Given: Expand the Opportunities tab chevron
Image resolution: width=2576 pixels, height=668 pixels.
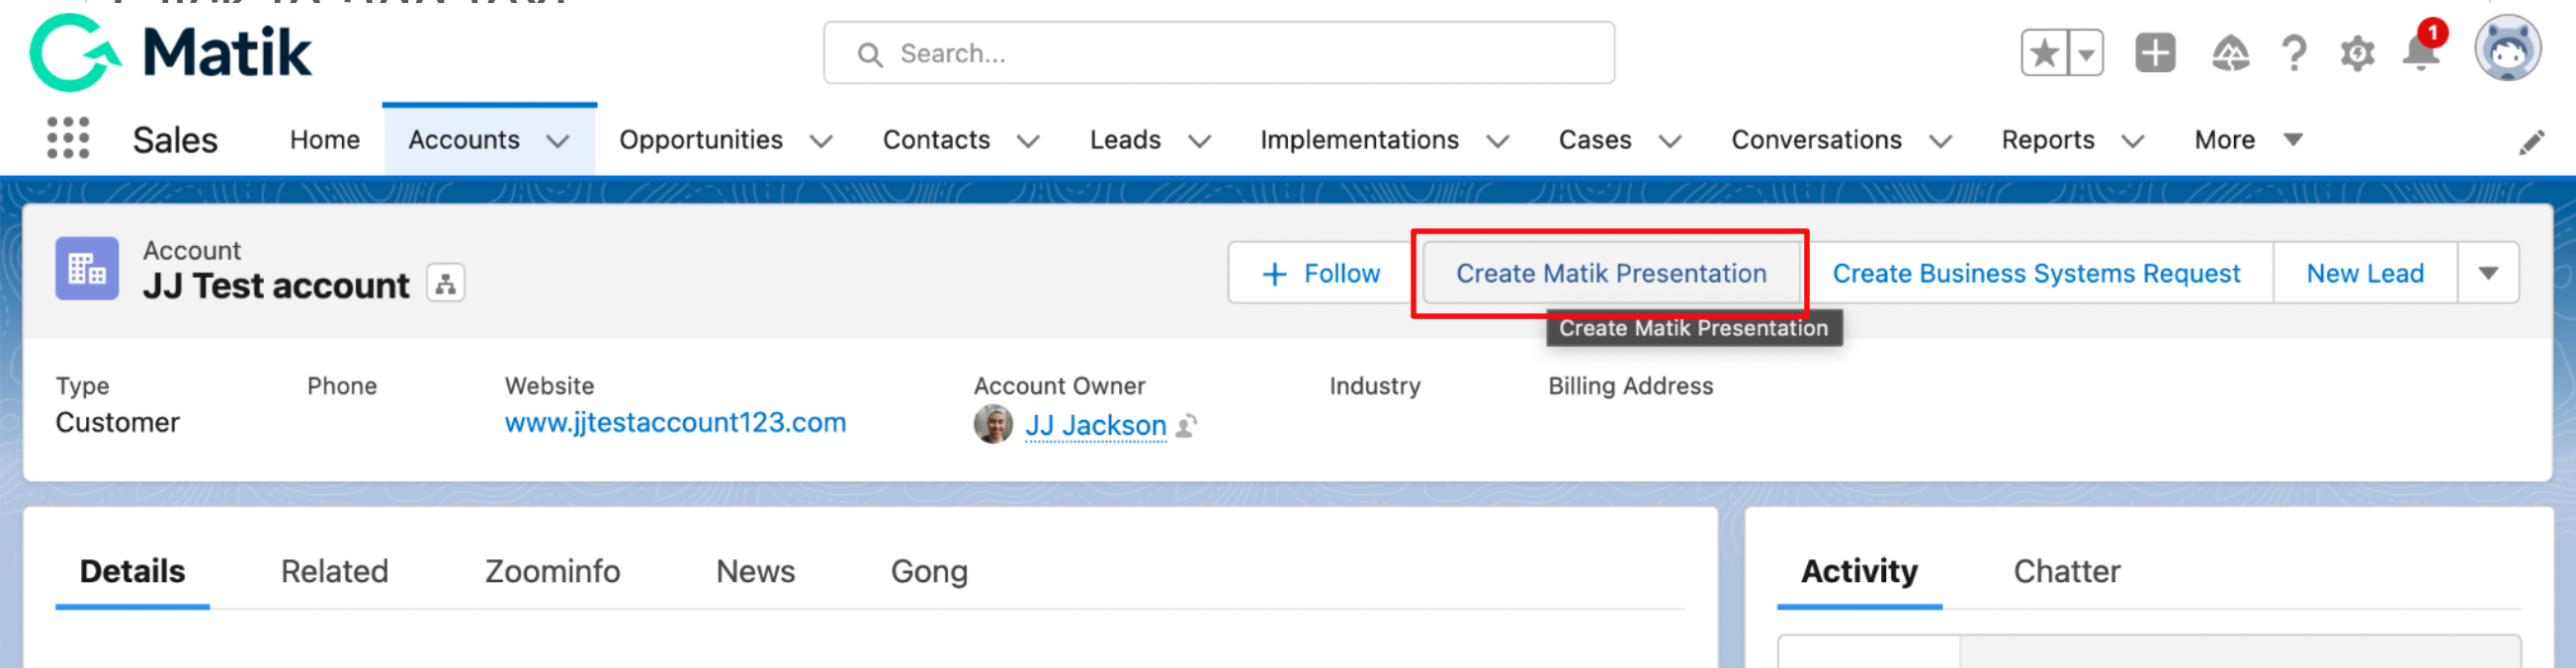Looking at the screenshot, I should point(821,142).
